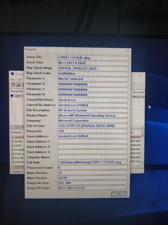Click the Parameter 2 value field
Image resolution: width=168 pixels, height=225 pixels.
click(x=93, y=84)
